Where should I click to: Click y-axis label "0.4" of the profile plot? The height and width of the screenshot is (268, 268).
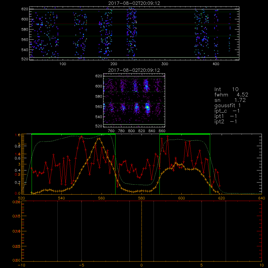(17, 170)
